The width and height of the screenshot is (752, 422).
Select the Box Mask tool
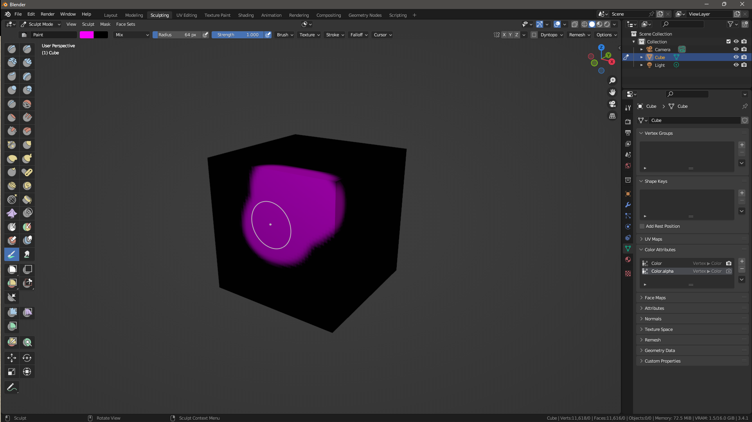pyautogui.click(x=12, y=269)
